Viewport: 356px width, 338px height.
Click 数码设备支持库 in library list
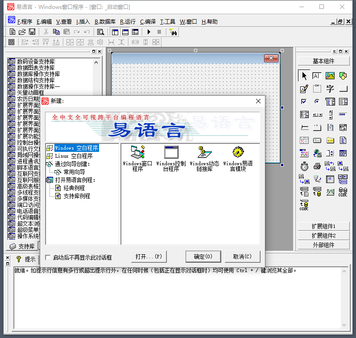click(x=36, y=61)
